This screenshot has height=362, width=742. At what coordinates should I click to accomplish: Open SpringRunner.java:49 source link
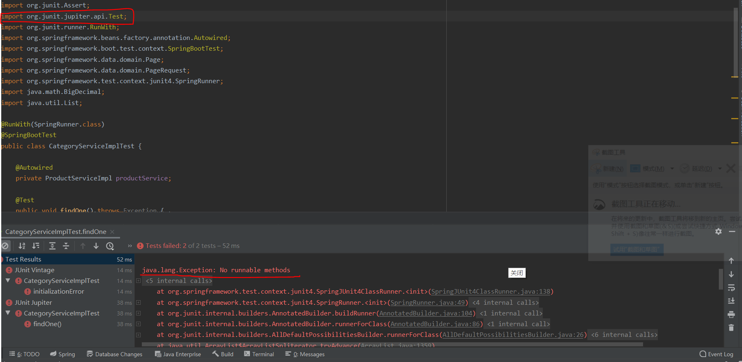pos(428,303)
